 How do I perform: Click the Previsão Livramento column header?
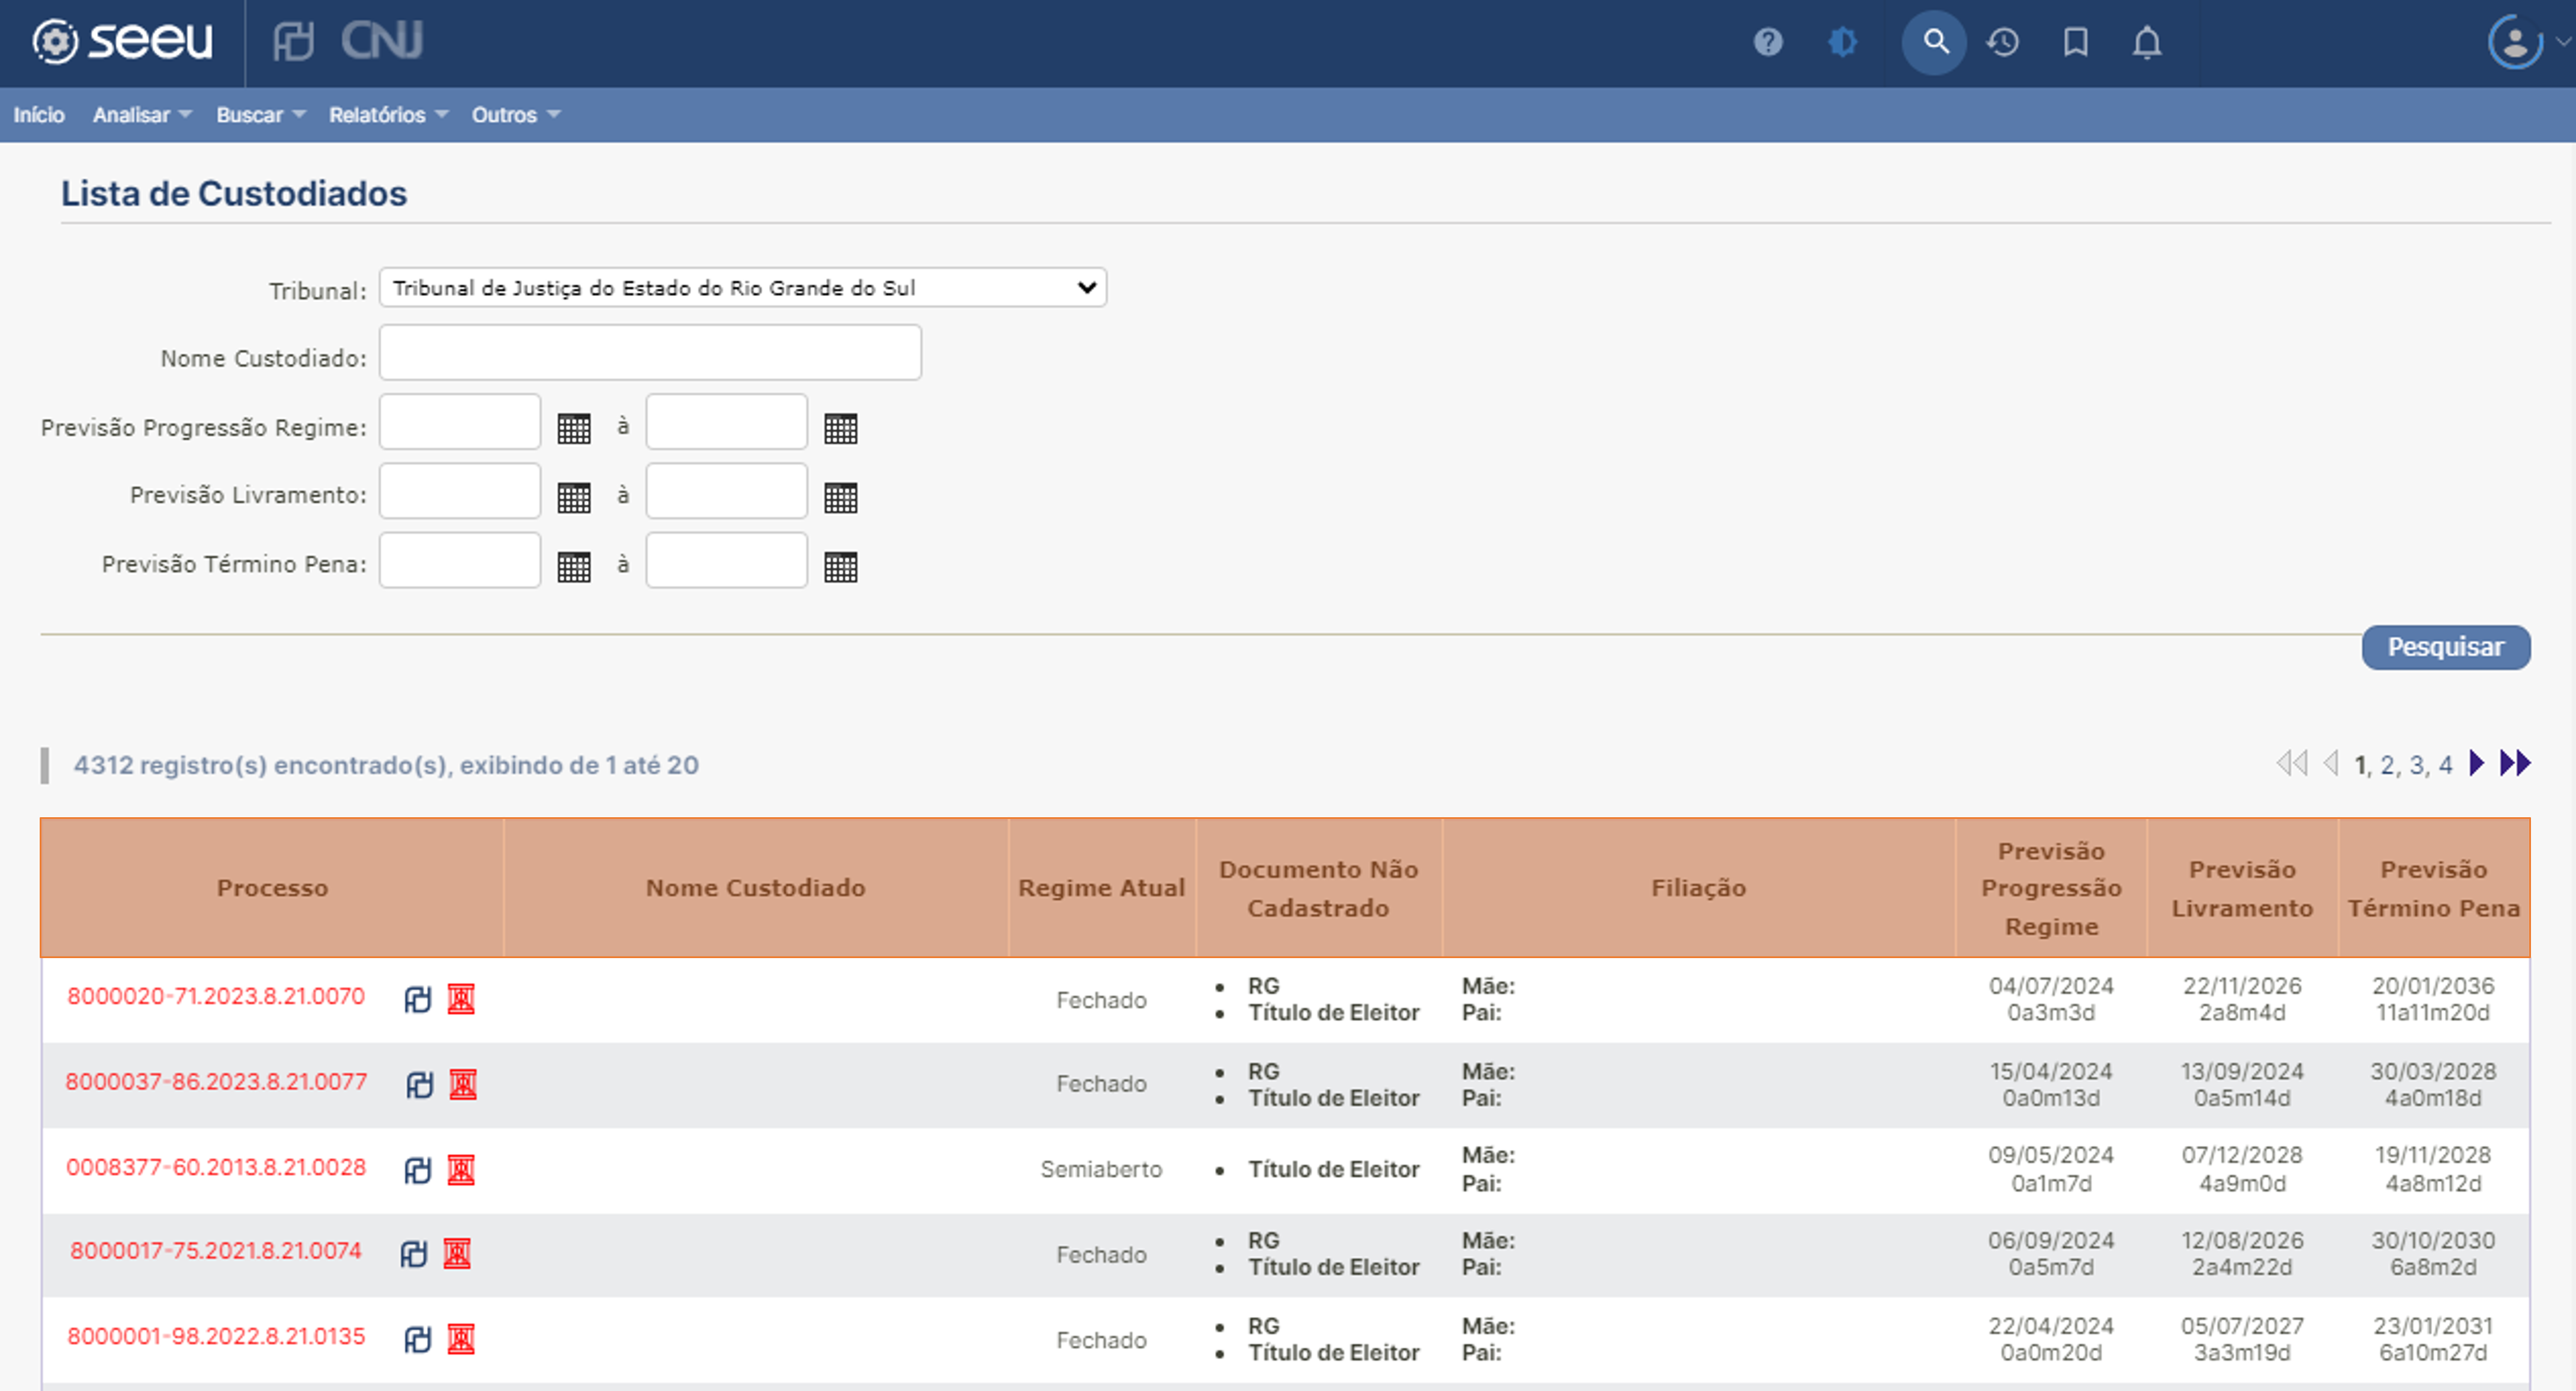point(2242,888)
